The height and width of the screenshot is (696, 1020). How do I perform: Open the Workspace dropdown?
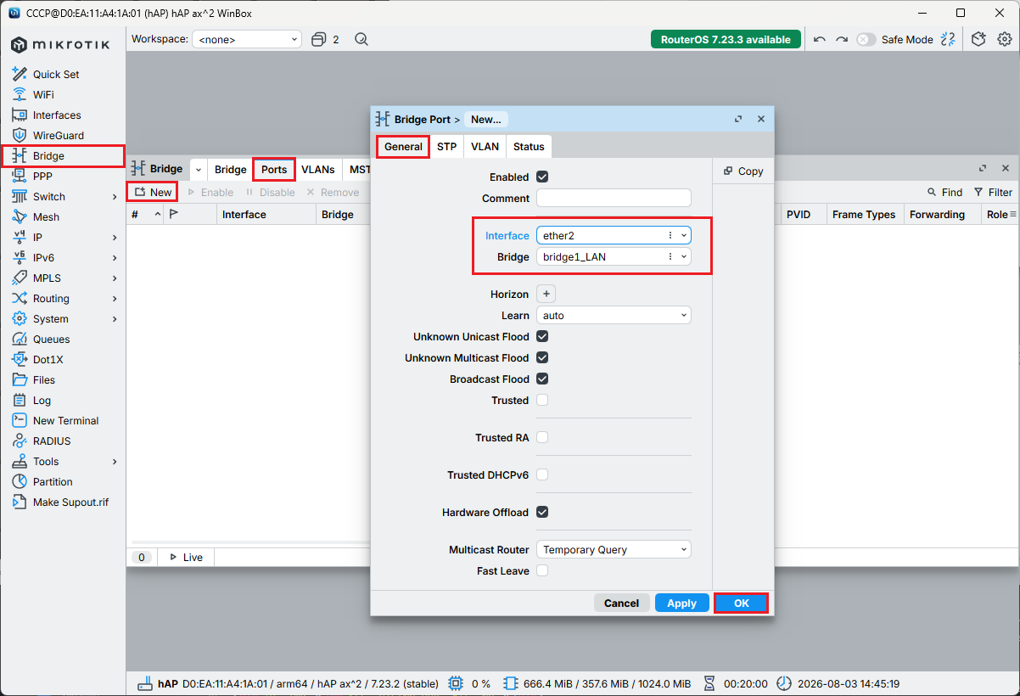click(x=247, y=39)
